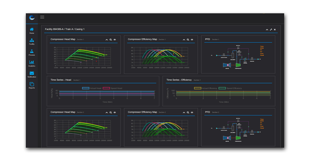This screenshot has height=161, width=310.
Task: Close the Casing 1 main panel
Action: 275,30
